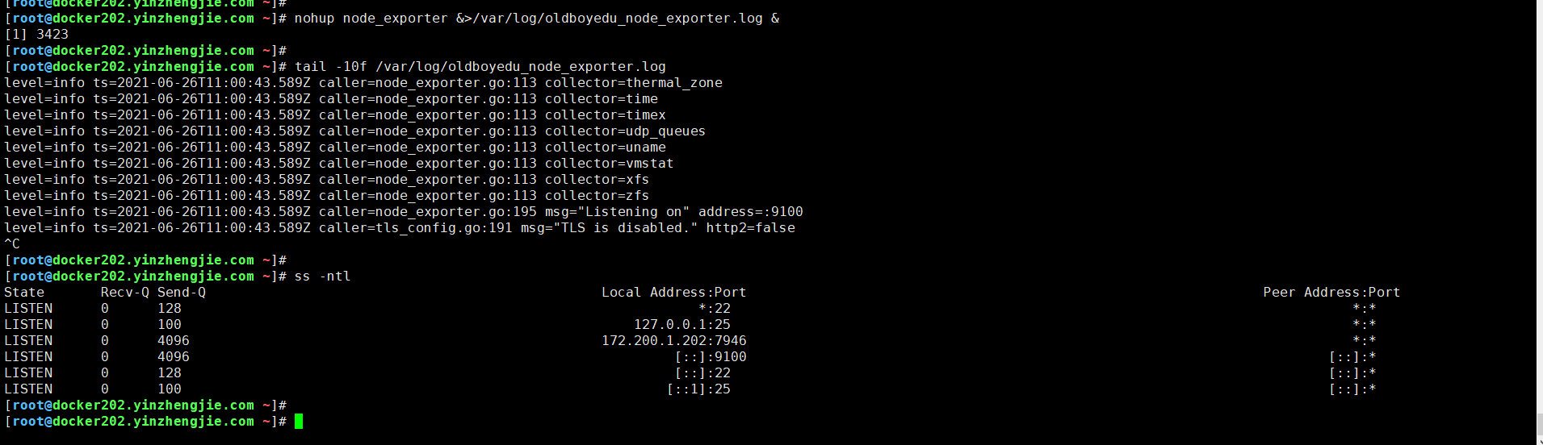Screen dimensions: 1543x445
Task: Click the collector=udp_queues log entry
Action: 355,131
